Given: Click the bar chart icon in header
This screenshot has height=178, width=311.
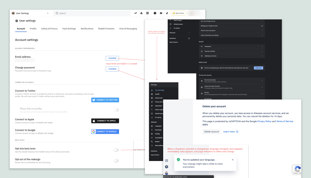Looking at the screenshot, I should (141, 13).
